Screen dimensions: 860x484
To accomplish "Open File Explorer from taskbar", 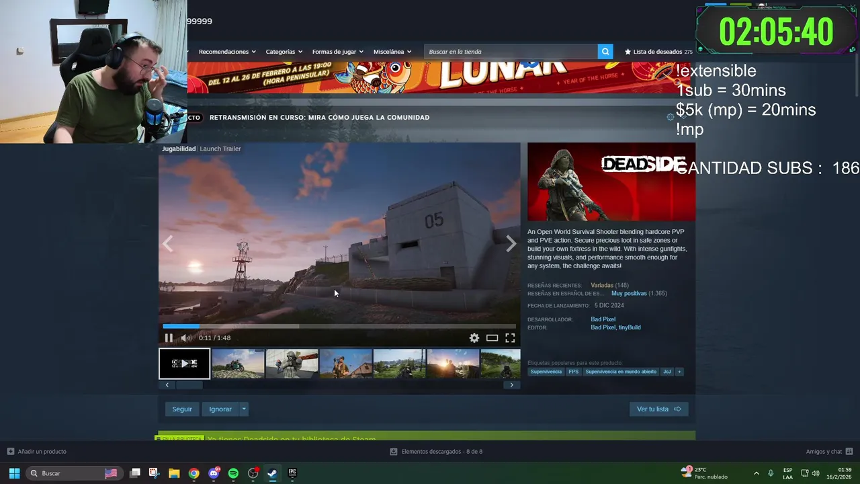I will click(174, 473).
